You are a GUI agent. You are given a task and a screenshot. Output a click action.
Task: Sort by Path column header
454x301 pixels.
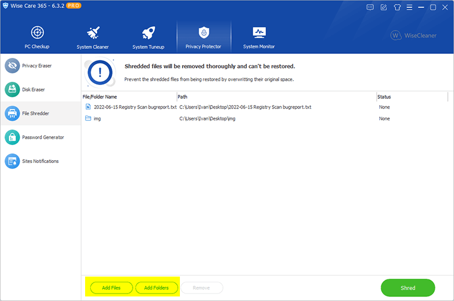(x=182, y=97)
